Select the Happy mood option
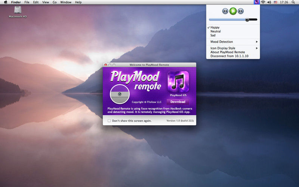The height and width of the screenshot is (187, 299). pyautogui.click(x=233, y=27)
